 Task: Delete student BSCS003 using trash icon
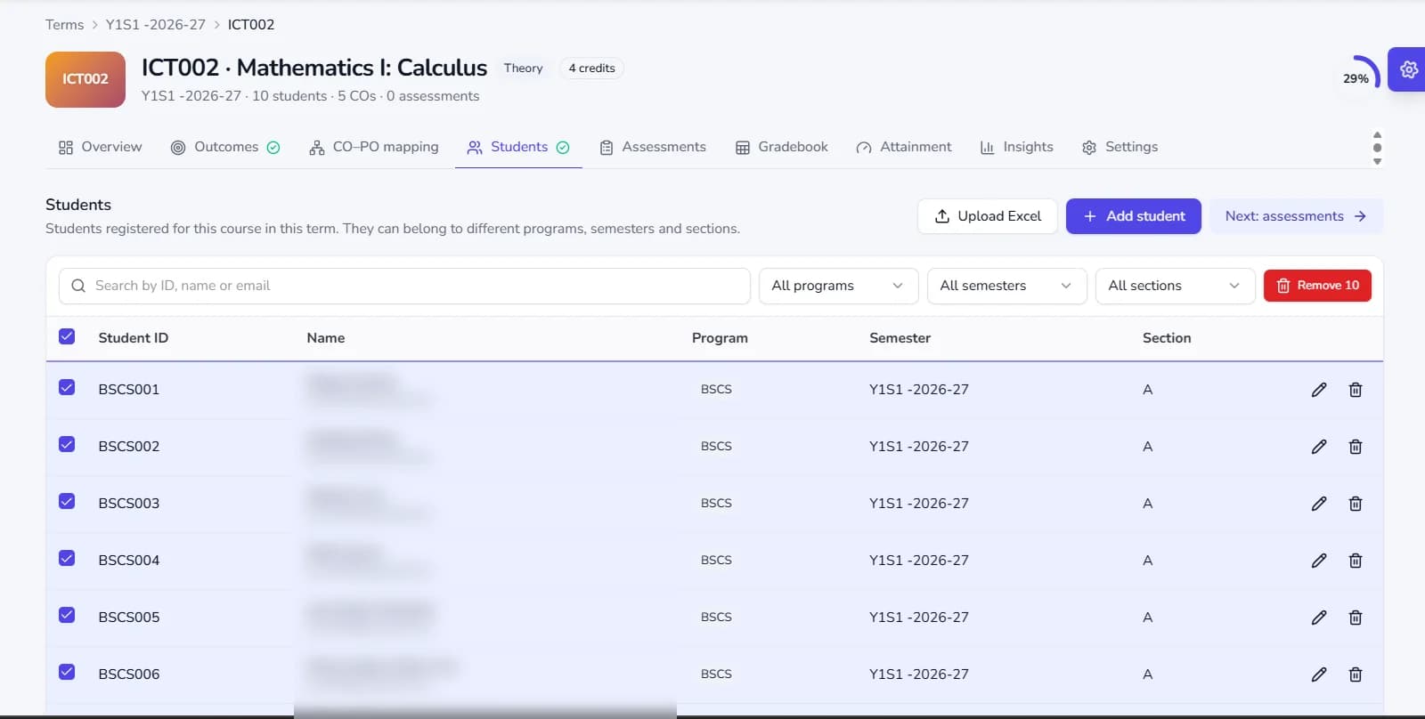[x=1356, y=504]
